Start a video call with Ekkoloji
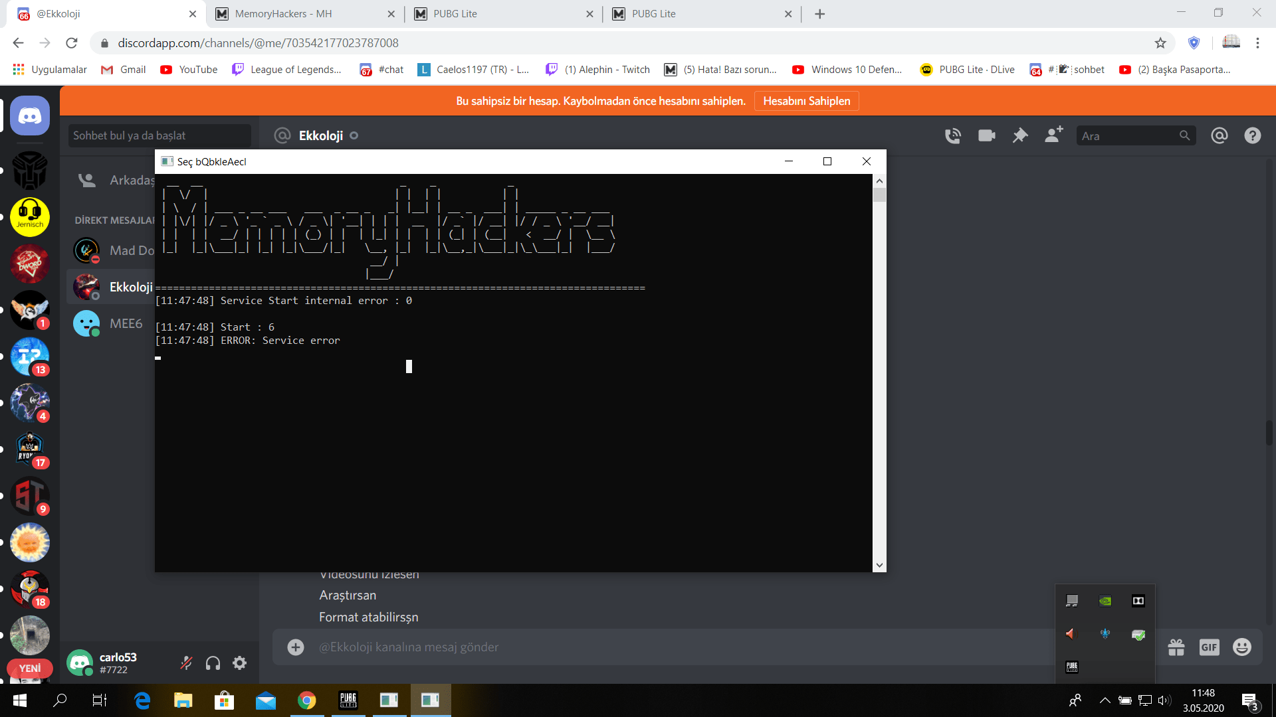Viewport: 1276px width, 717px height. pyautogui.click(x=987, y=136)
